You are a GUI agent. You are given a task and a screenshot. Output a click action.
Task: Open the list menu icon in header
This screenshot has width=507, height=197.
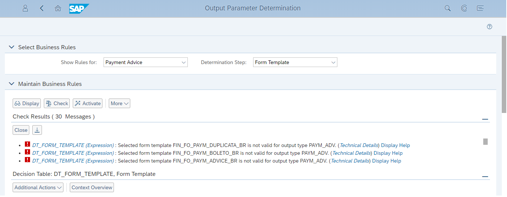pos(480,8)
